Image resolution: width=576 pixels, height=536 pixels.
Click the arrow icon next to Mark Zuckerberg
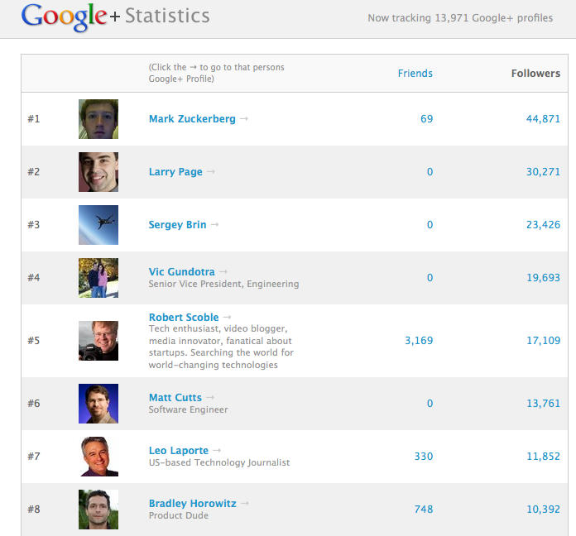pyautogui.click(x=244, y=119)
